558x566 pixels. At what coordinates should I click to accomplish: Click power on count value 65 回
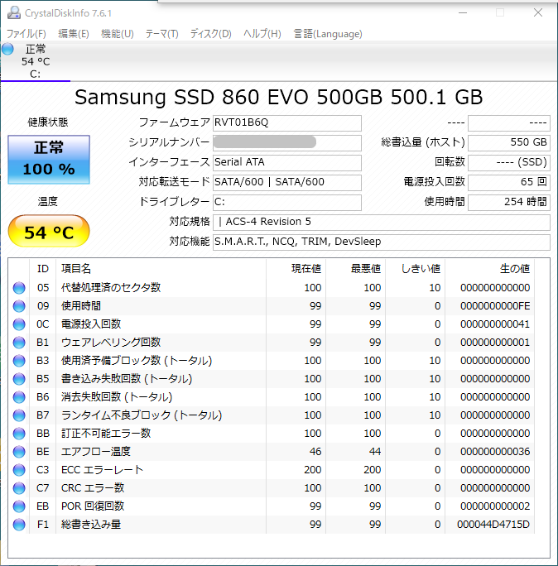click(509, 182)
